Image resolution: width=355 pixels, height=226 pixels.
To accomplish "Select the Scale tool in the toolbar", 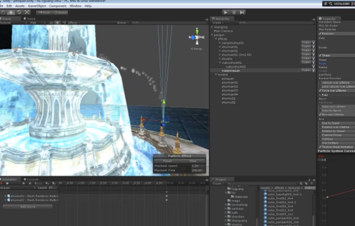I will click(27, 13).
